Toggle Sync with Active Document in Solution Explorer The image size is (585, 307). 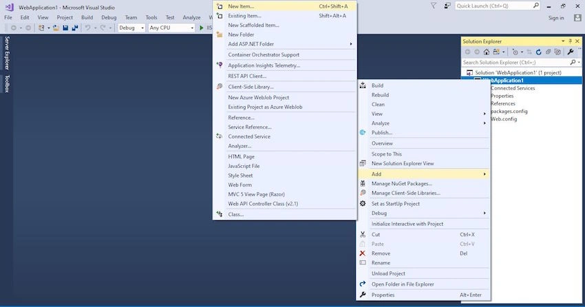tap(529, 52)
